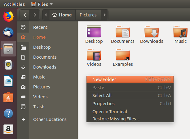Launch Thunderbird Mail from the dock

click(8, 32)
